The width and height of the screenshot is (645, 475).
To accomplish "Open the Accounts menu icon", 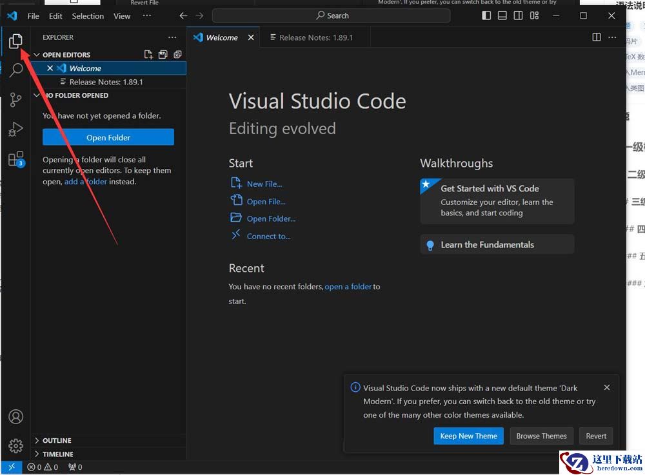I will [x=15, y=416].
